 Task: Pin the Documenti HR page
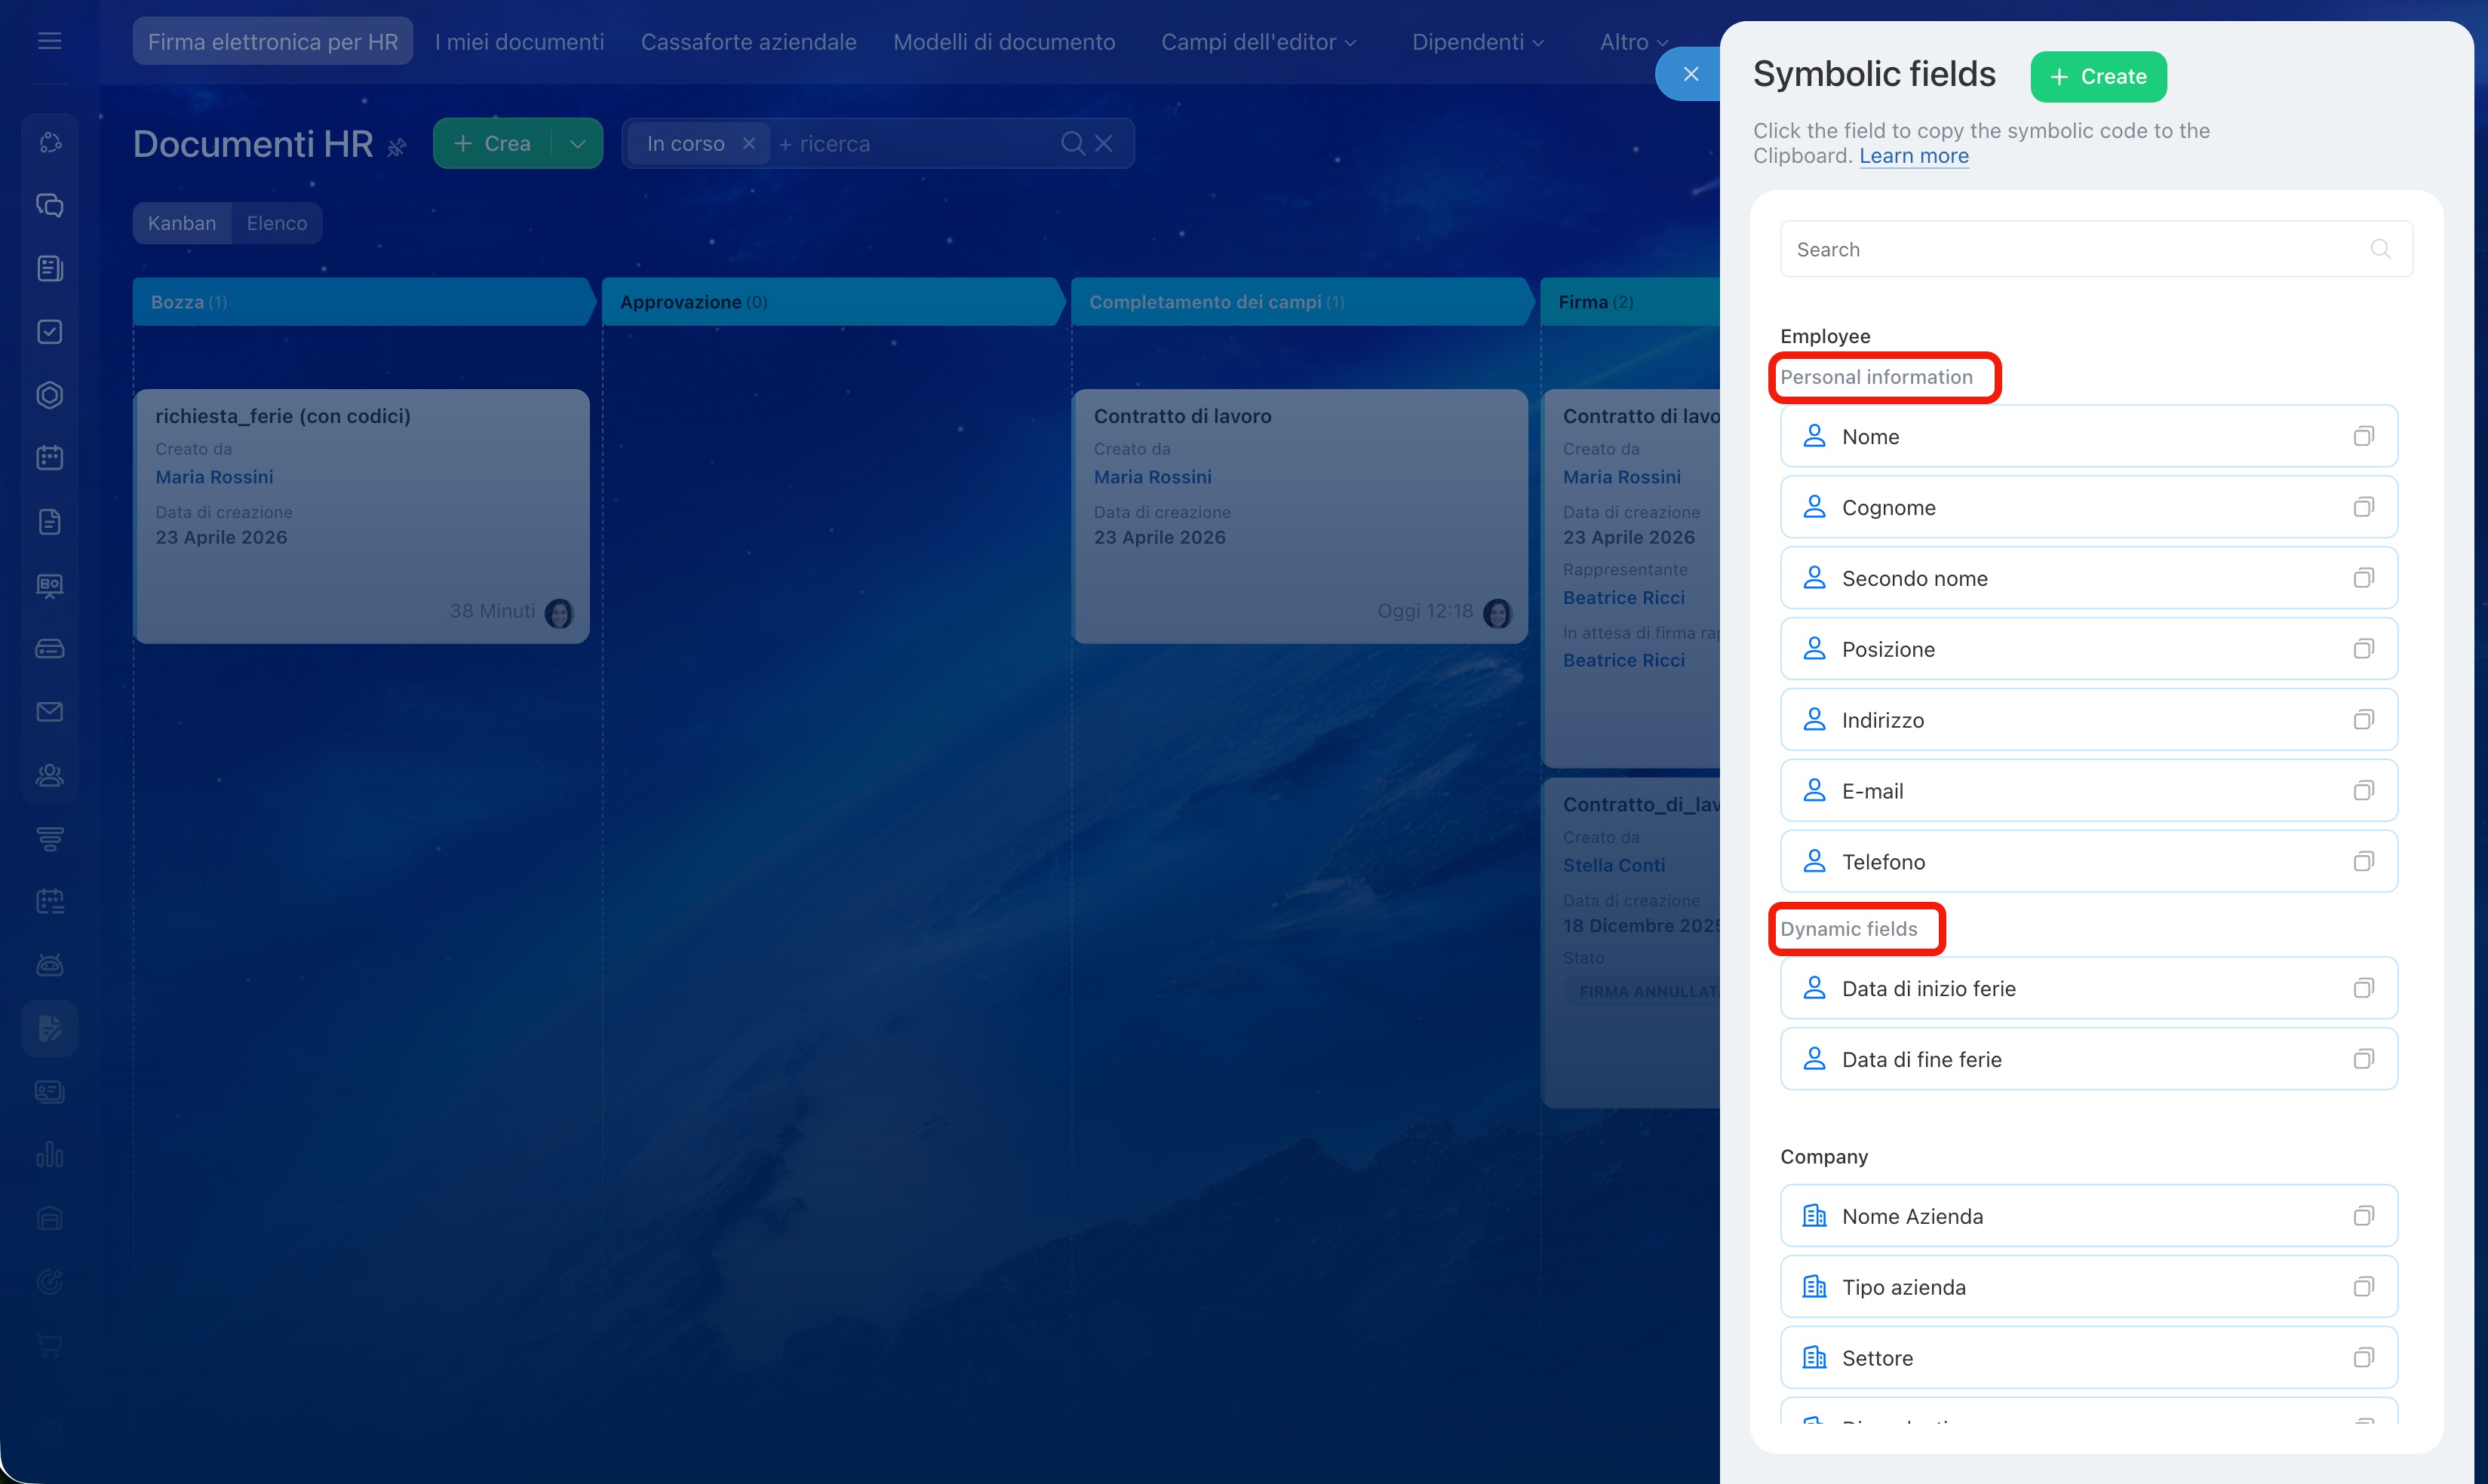397,148
